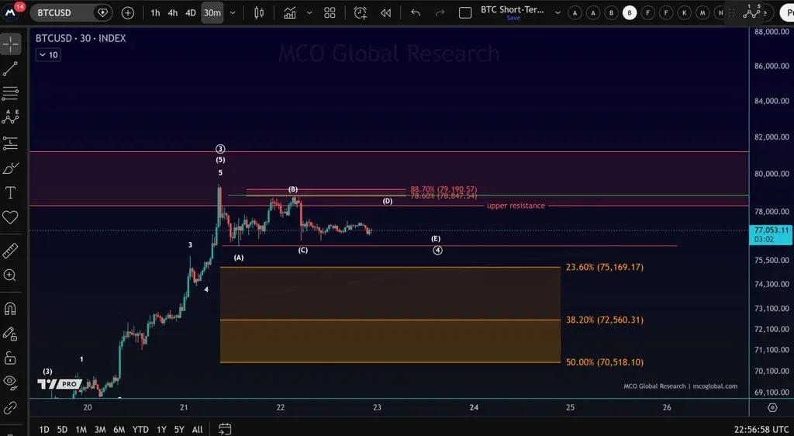Click the 22:56:58 UTC timezone clock
This screenshot has width=794, height=436.
(x=761, y=430)
